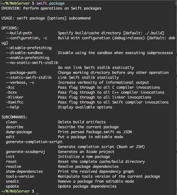Click the --build-path option text
This screenshot has height=195, width=177.
[19, 33]
